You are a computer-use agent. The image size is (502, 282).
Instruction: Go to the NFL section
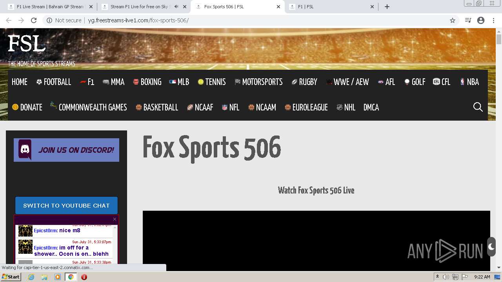coord(231,107)
